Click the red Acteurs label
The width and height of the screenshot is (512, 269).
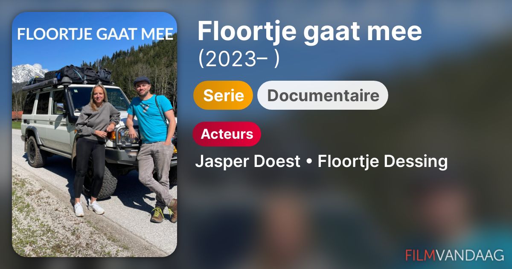227,134
